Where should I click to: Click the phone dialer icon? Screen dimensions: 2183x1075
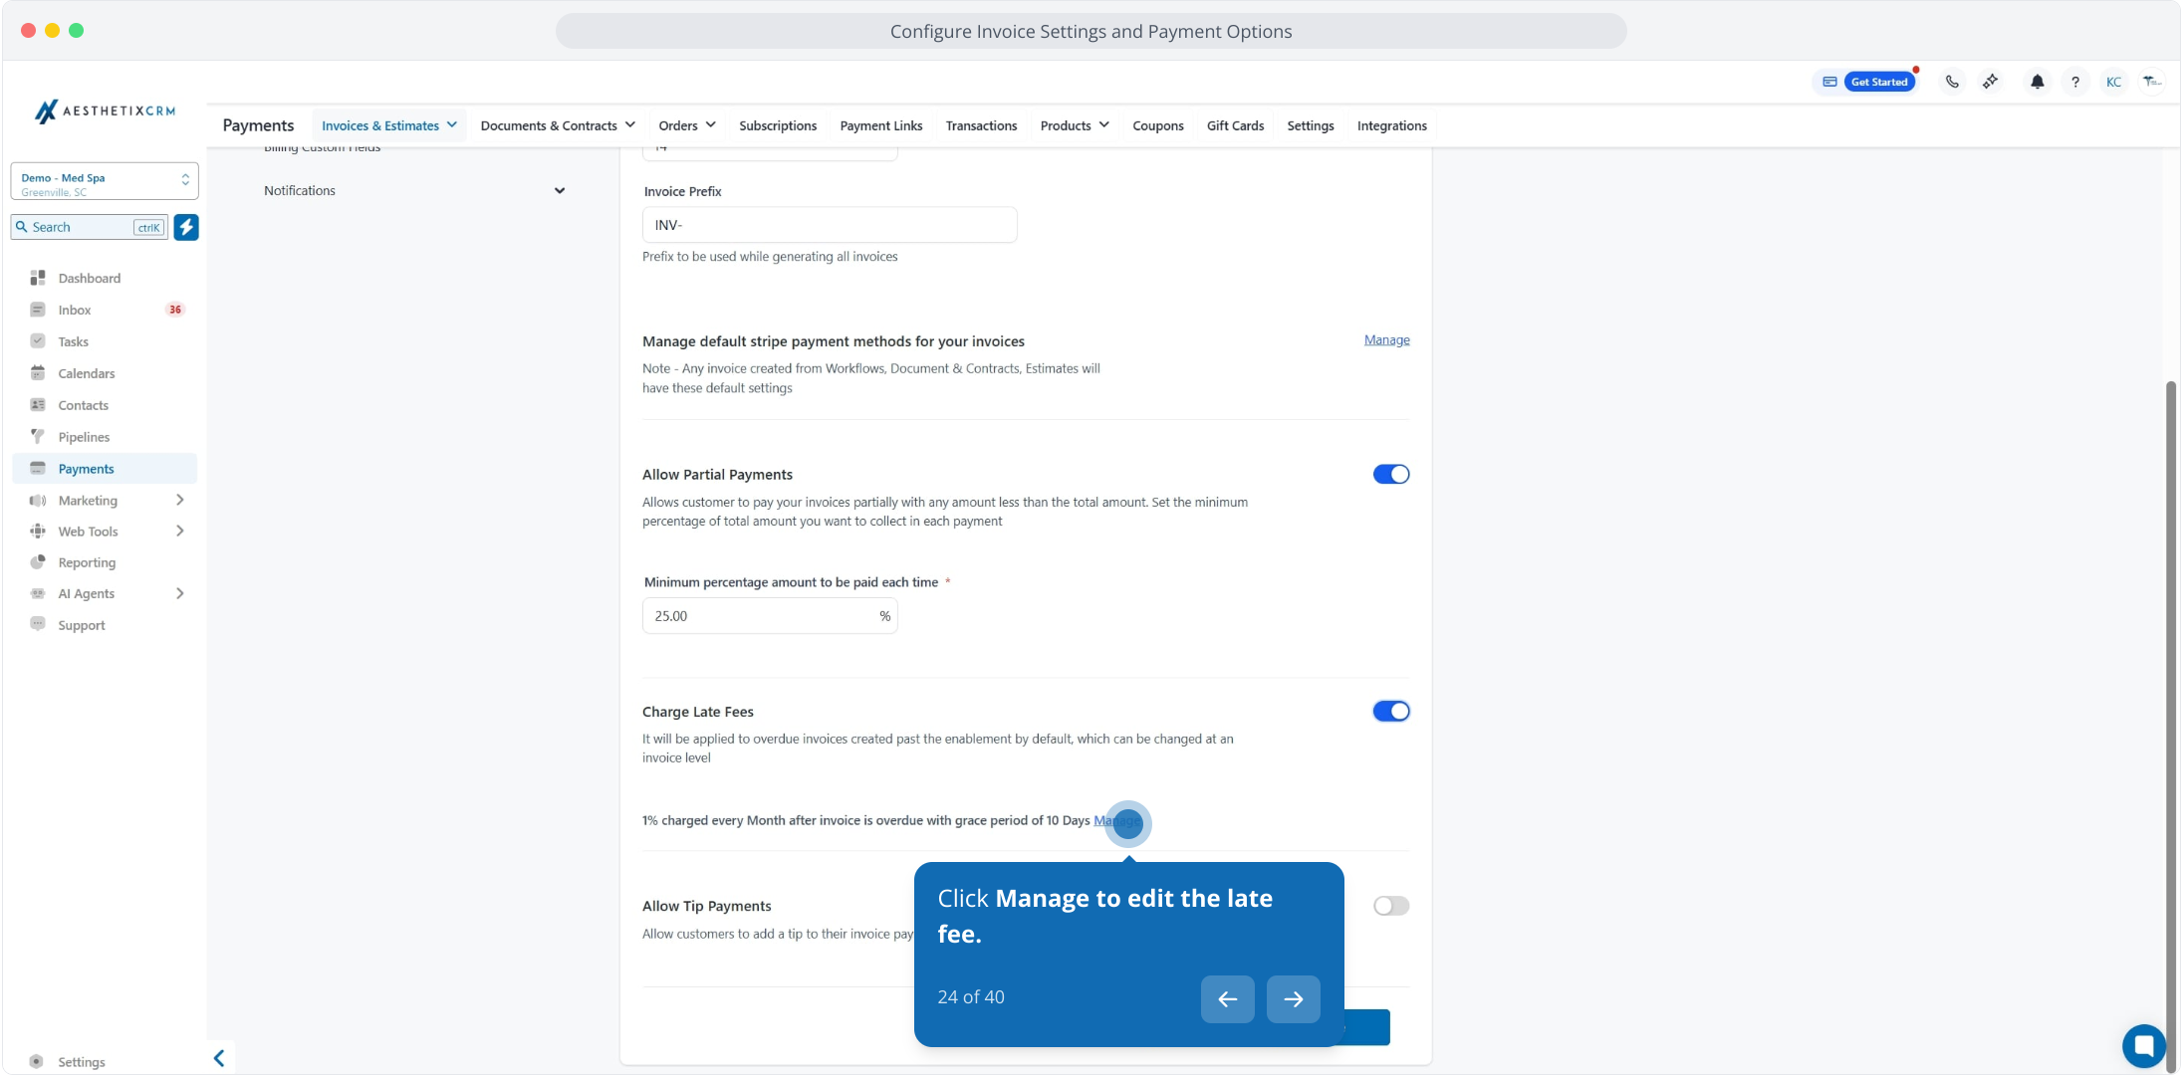tap(1952, 82)
